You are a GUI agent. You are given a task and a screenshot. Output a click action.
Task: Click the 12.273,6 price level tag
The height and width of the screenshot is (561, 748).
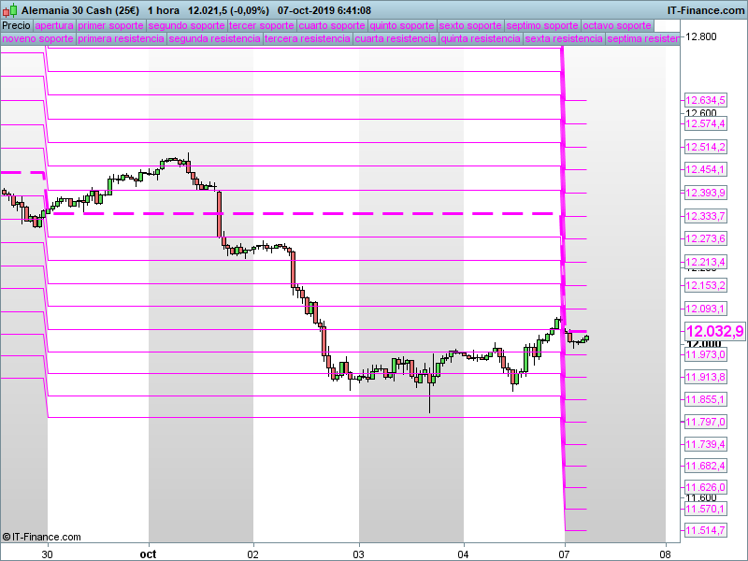pos(706,238)
